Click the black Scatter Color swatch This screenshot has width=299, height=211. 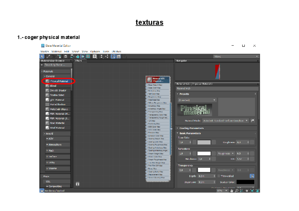[x=245, y=182]
